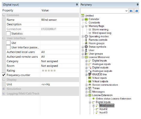Image resolution: width=141 pixels, height=119 pixels.
Task: Edit the Name value Wind sensor
Action: [x=60, y=20]
